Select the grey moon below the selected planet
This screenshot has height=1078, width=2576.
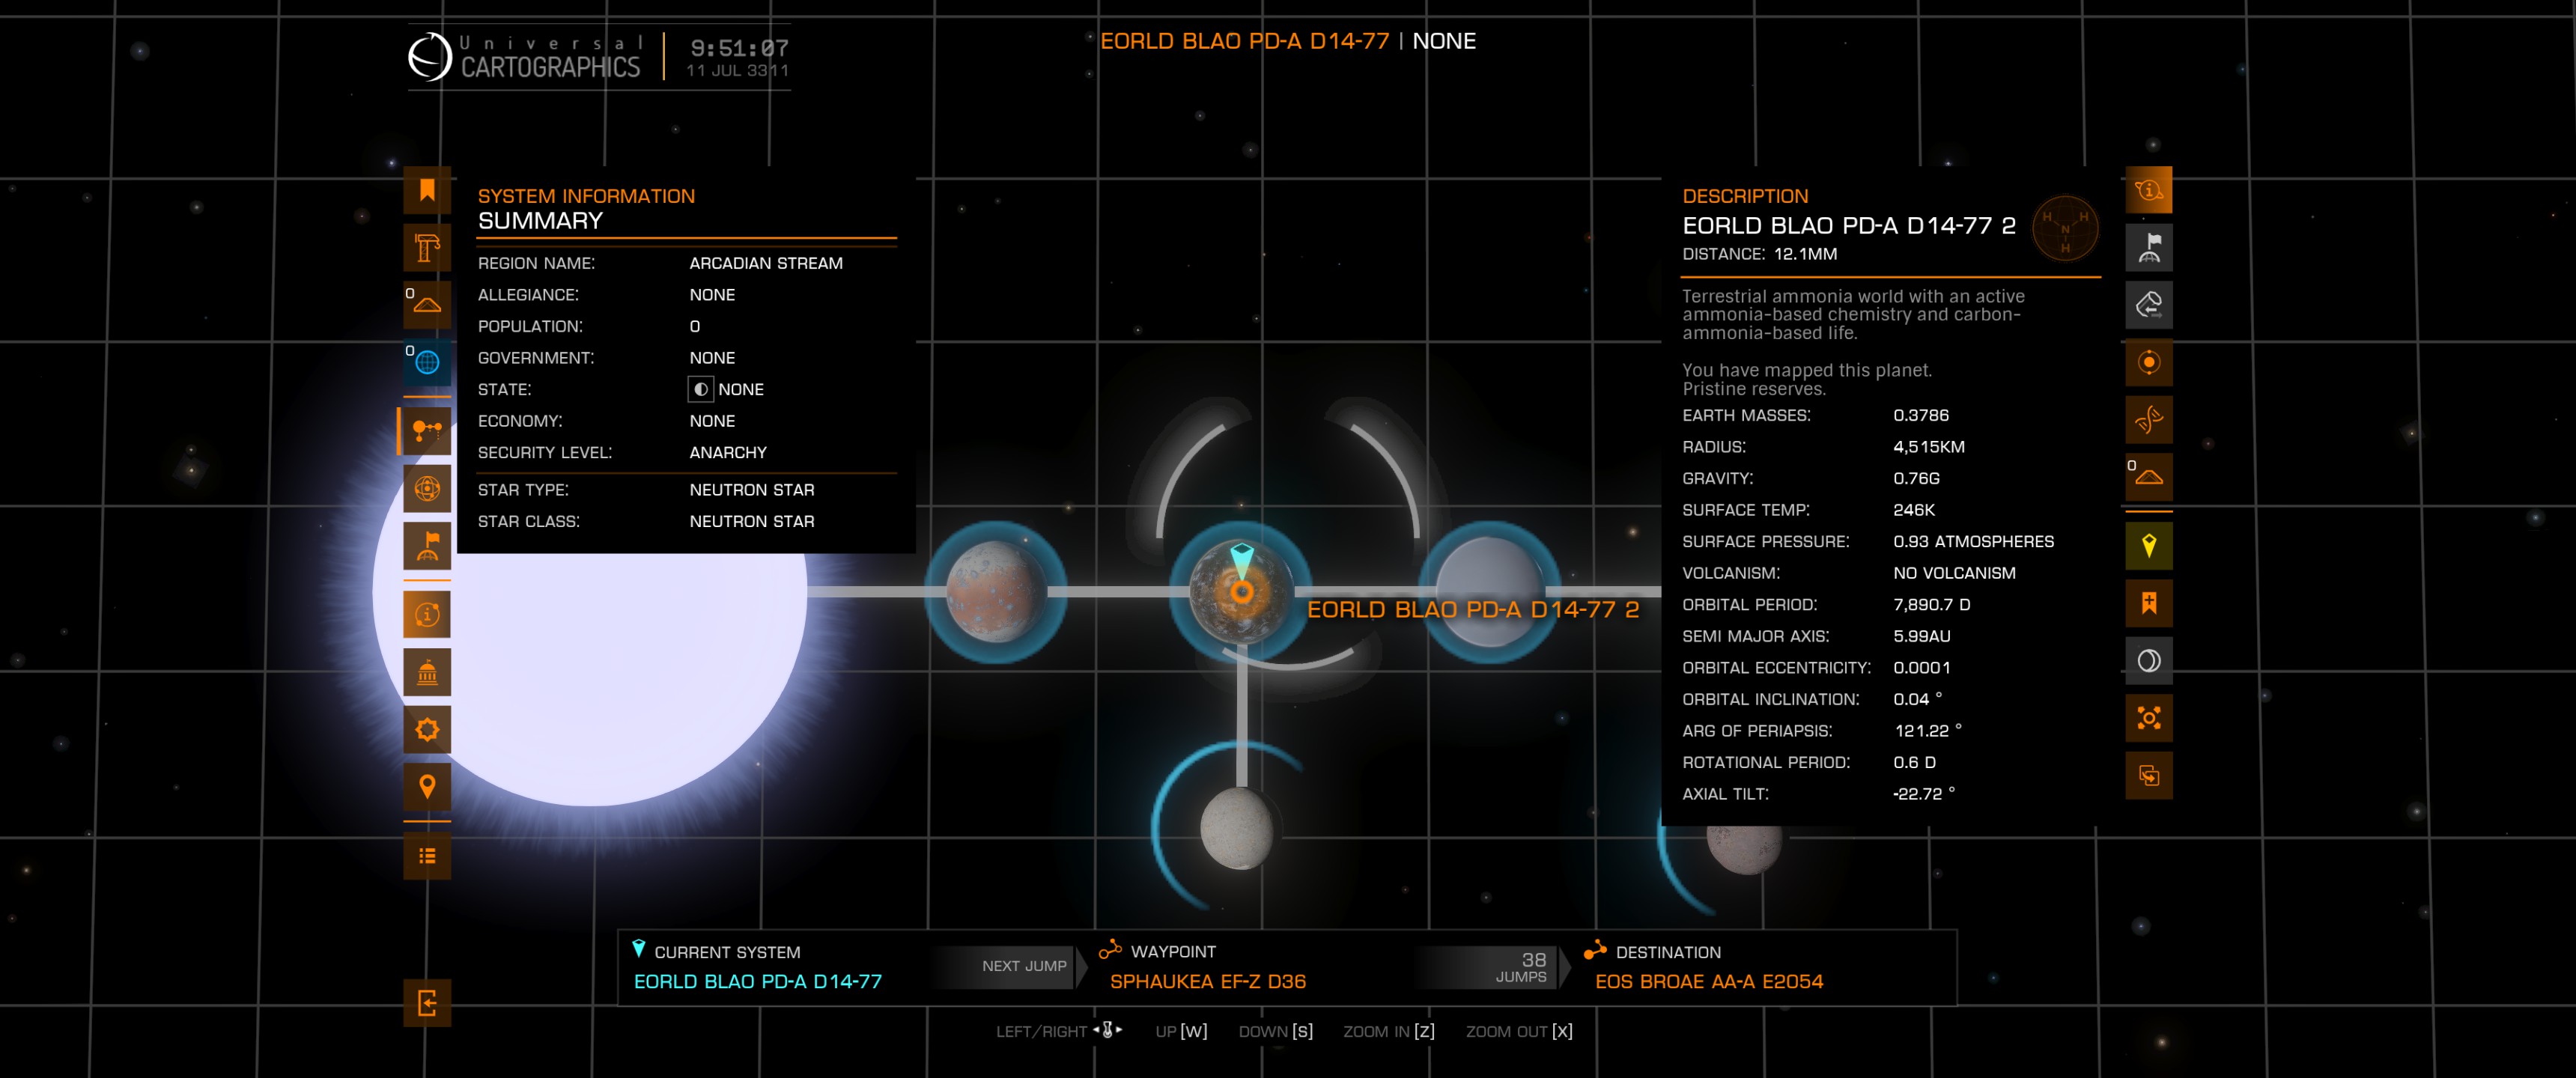(x=1237, y=827)
